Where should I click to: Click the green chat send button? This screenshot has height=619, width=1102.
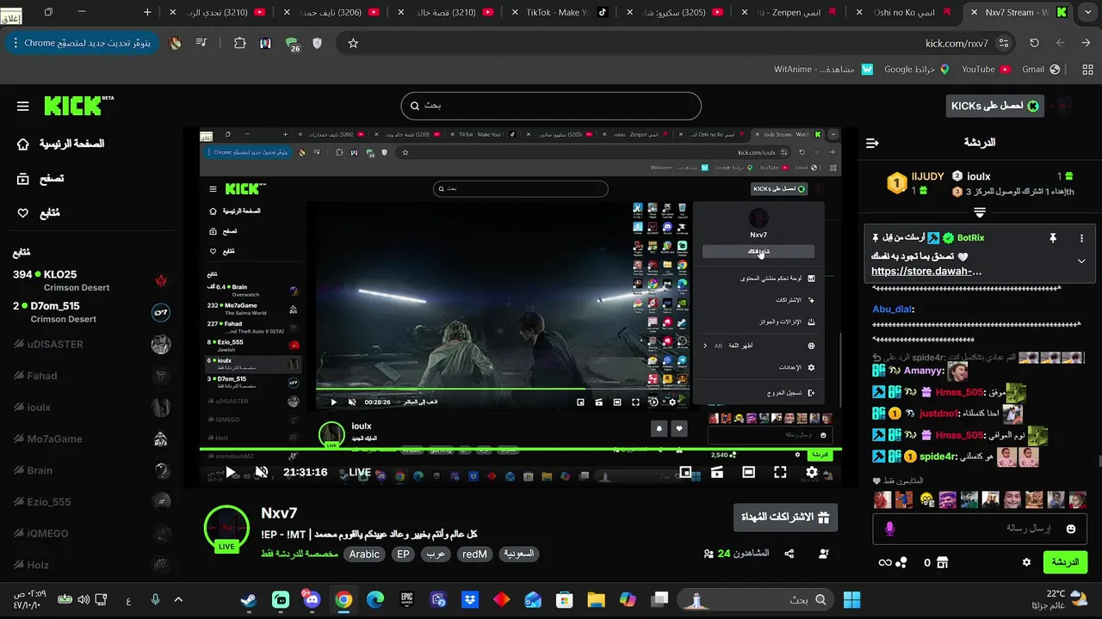[1065, 562]
